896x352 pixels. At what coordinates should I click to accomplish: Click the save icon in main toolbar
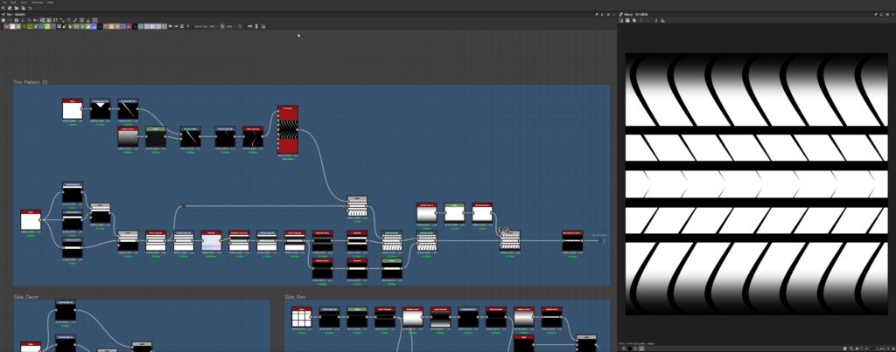(24, 8)
